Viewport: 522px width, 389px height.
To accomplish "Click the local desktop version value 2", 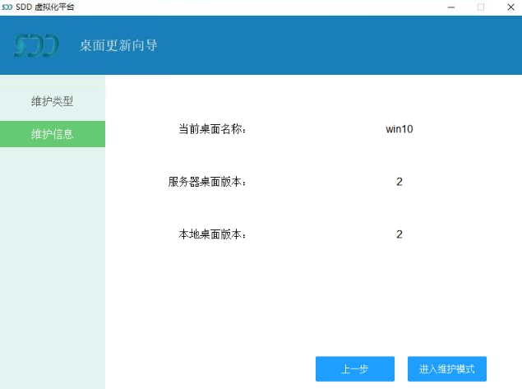I will tap(399, 234).
